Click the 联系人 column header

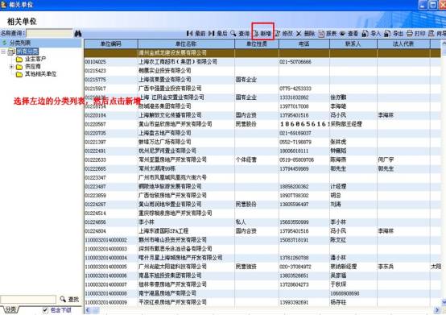tap(353, 44)
